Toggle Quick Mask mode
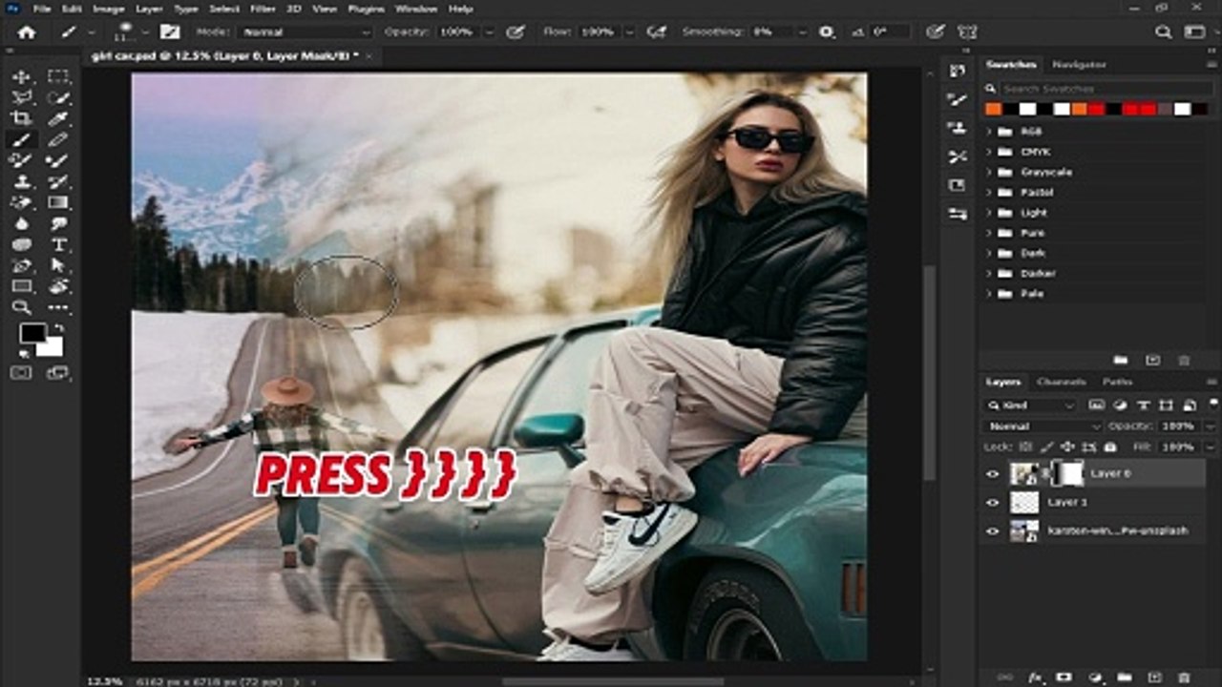Screen dimensions: 1222x687 tap(21, 372)
